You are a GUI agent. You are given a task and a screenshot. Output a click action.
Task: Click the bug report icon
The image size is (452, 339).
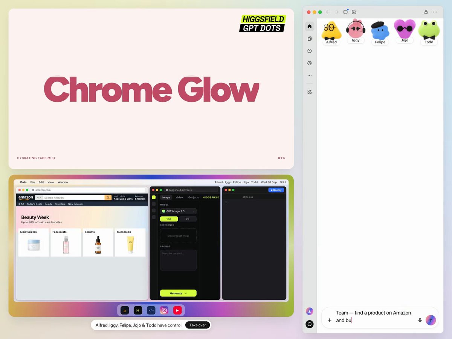426,12
